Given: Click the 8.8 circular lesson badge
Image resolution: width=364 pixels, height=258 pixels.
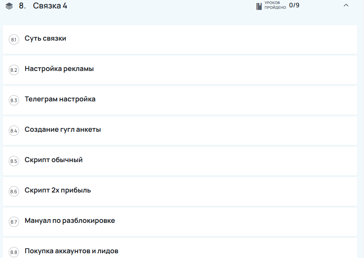Looking at the screenshot, I should click(x=14, y=252).
